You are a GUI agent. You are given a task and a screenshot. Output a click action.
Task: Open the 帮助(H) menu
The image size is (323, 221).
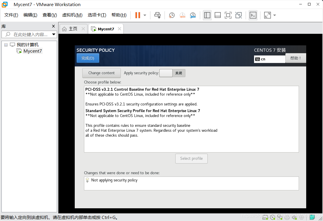[119, 15]
